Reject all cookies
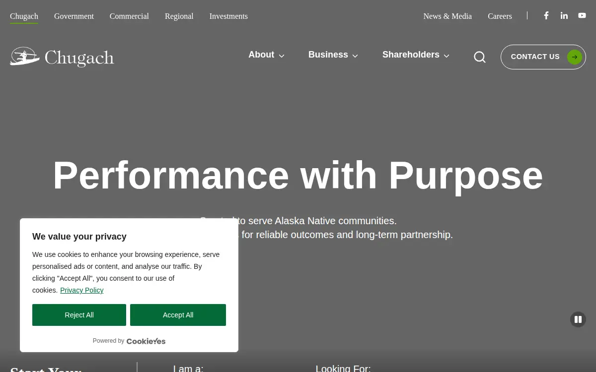The height and width of the screenshot is (372, 596). (79, 315)
